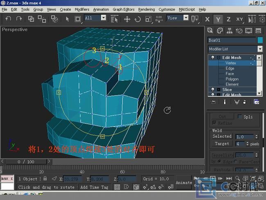Toggle the Slice modifier lightbulb

[213, 90]
